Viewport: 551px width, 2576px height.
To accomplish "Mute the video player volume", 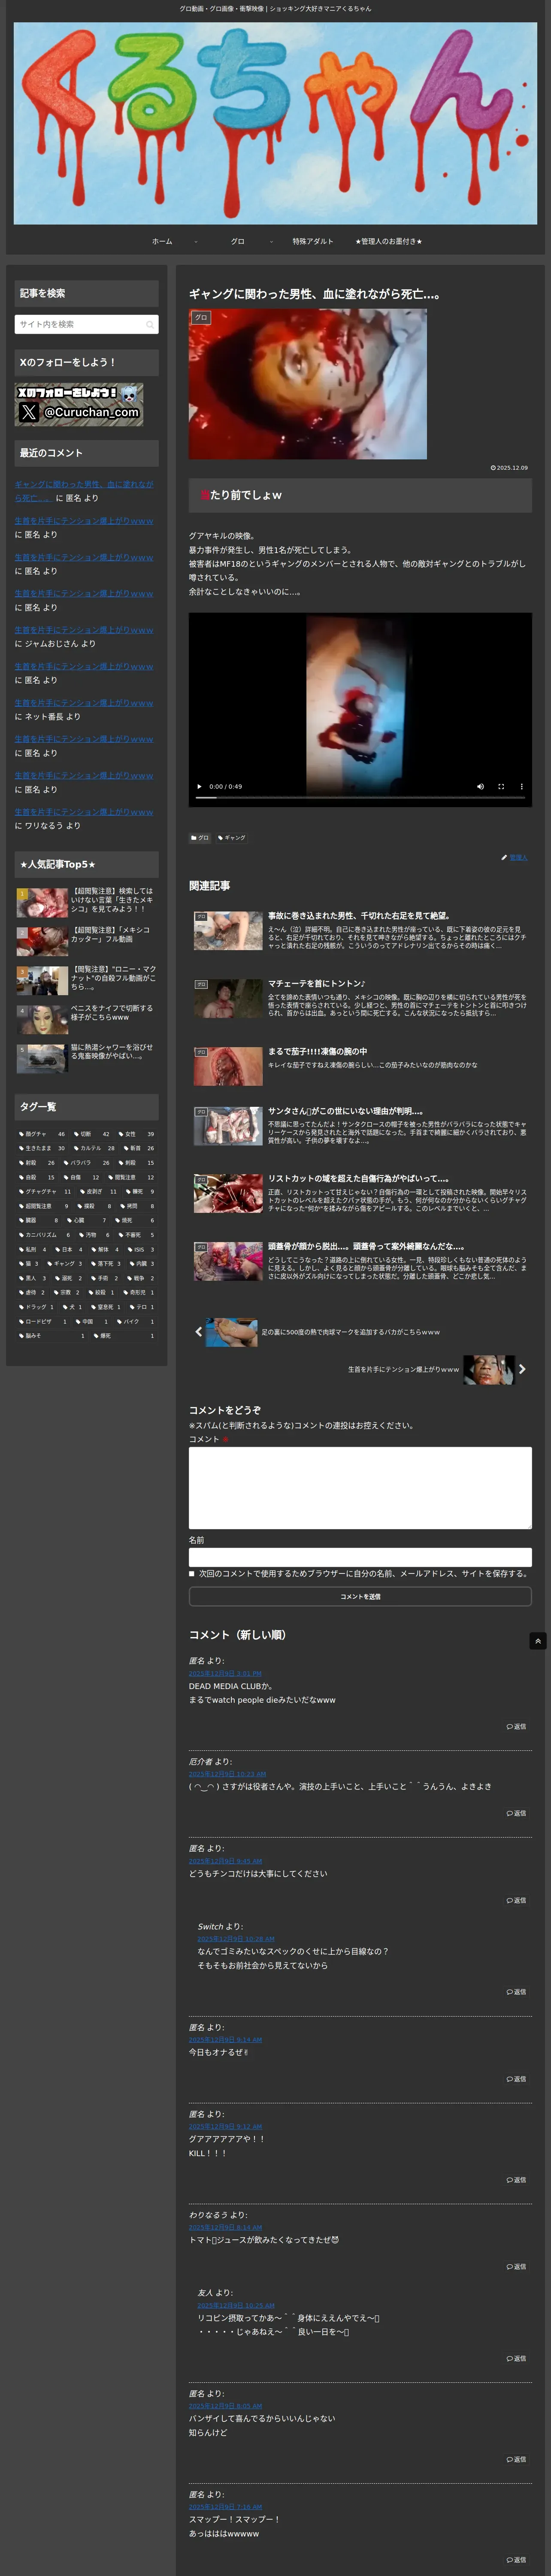I will pyautogui.click(x=480, y=786).
